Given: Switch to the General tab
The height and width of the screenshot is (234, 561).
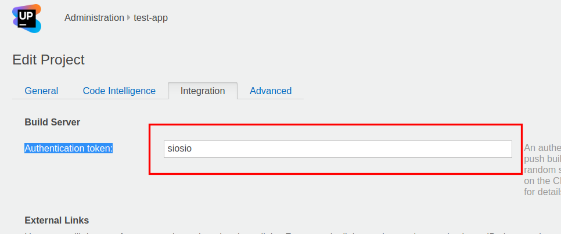Looking at the screenshot, I should pos(41,91).
